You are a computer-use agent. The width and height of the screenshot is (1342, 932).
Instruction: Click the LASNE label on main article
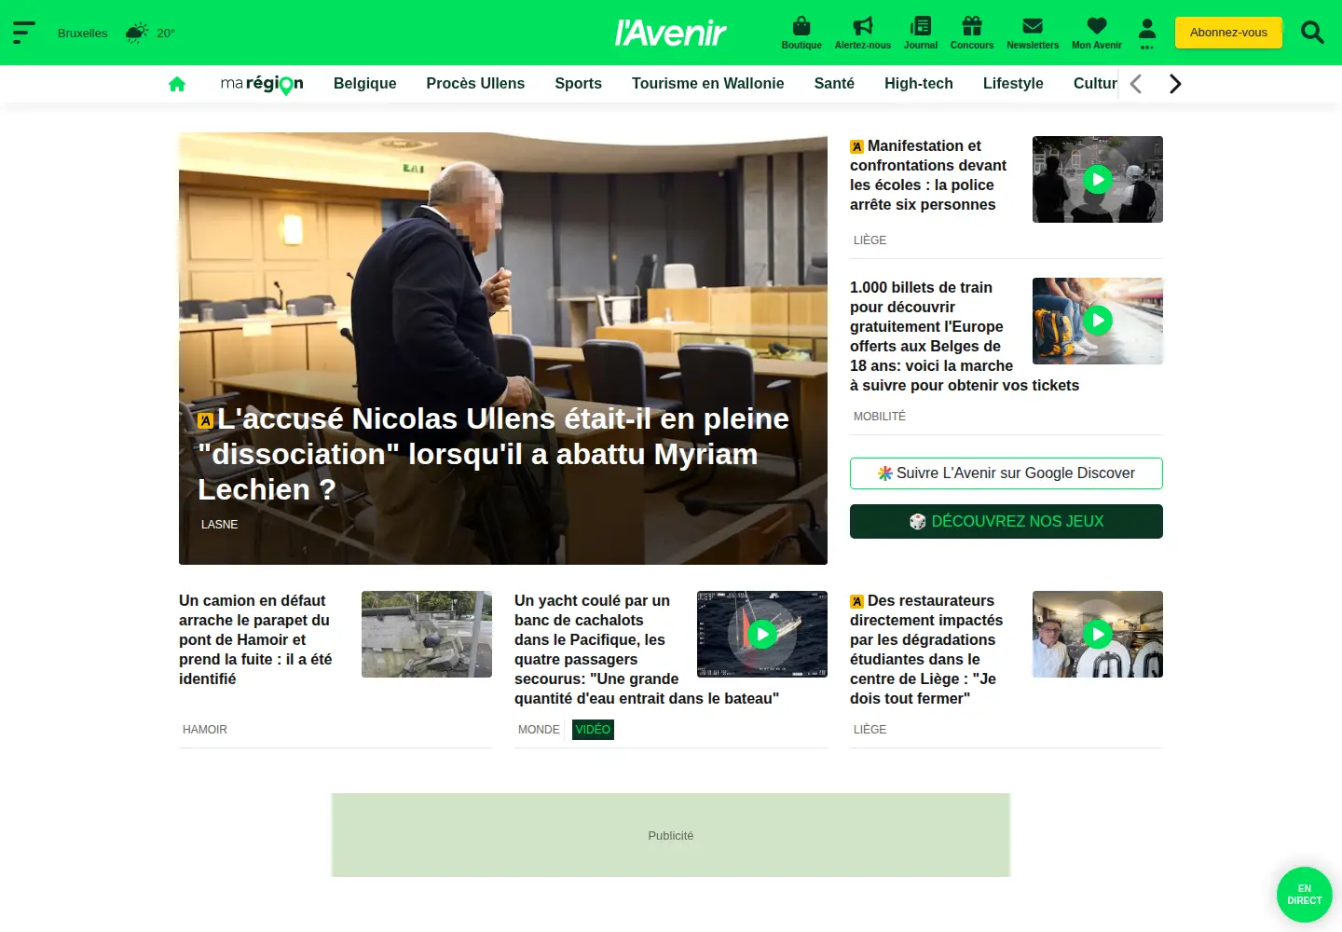(220, 525)
